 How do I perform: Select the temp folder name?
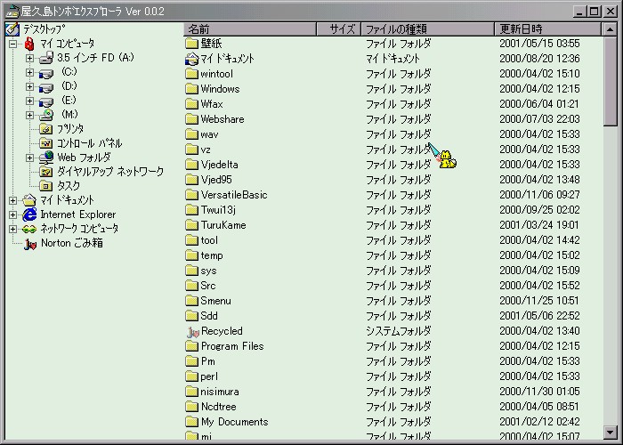(x=212, y=256)
